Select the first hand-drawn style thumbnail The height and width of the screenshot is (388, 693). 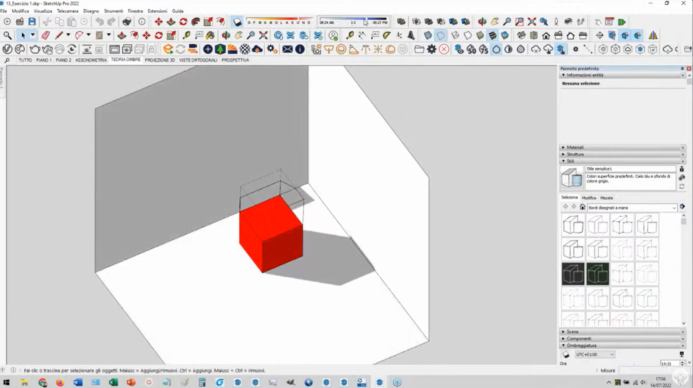573,225
